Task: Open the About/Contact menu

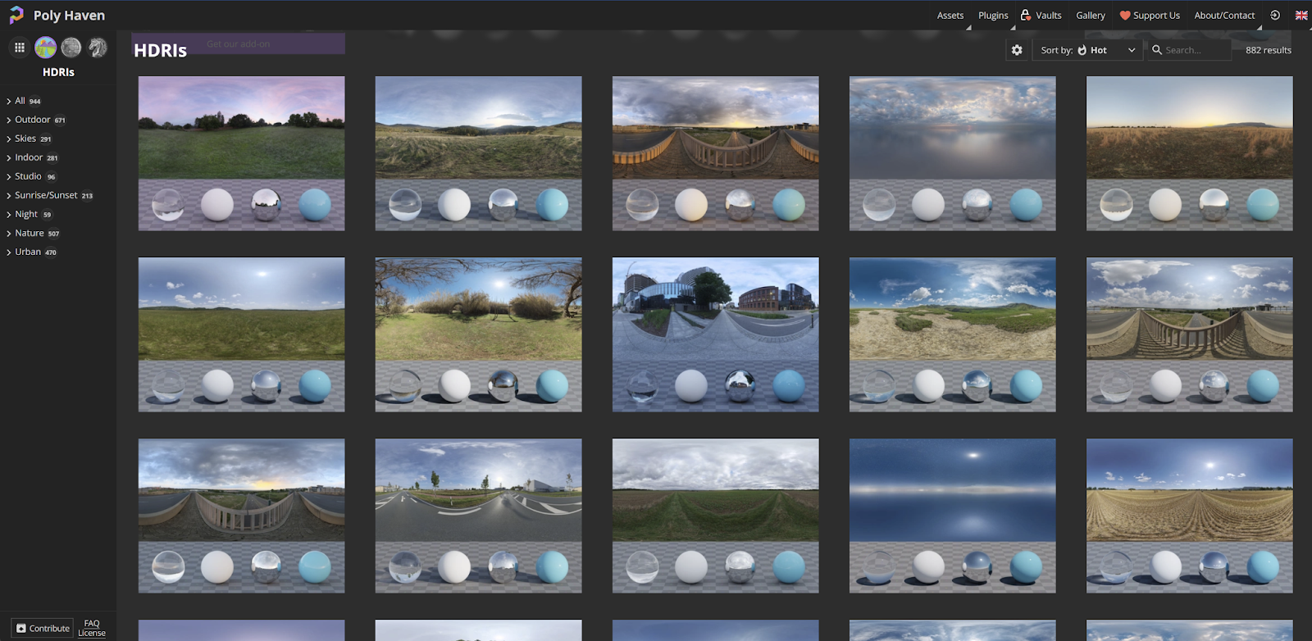Action: click(x=1224, y=15)
